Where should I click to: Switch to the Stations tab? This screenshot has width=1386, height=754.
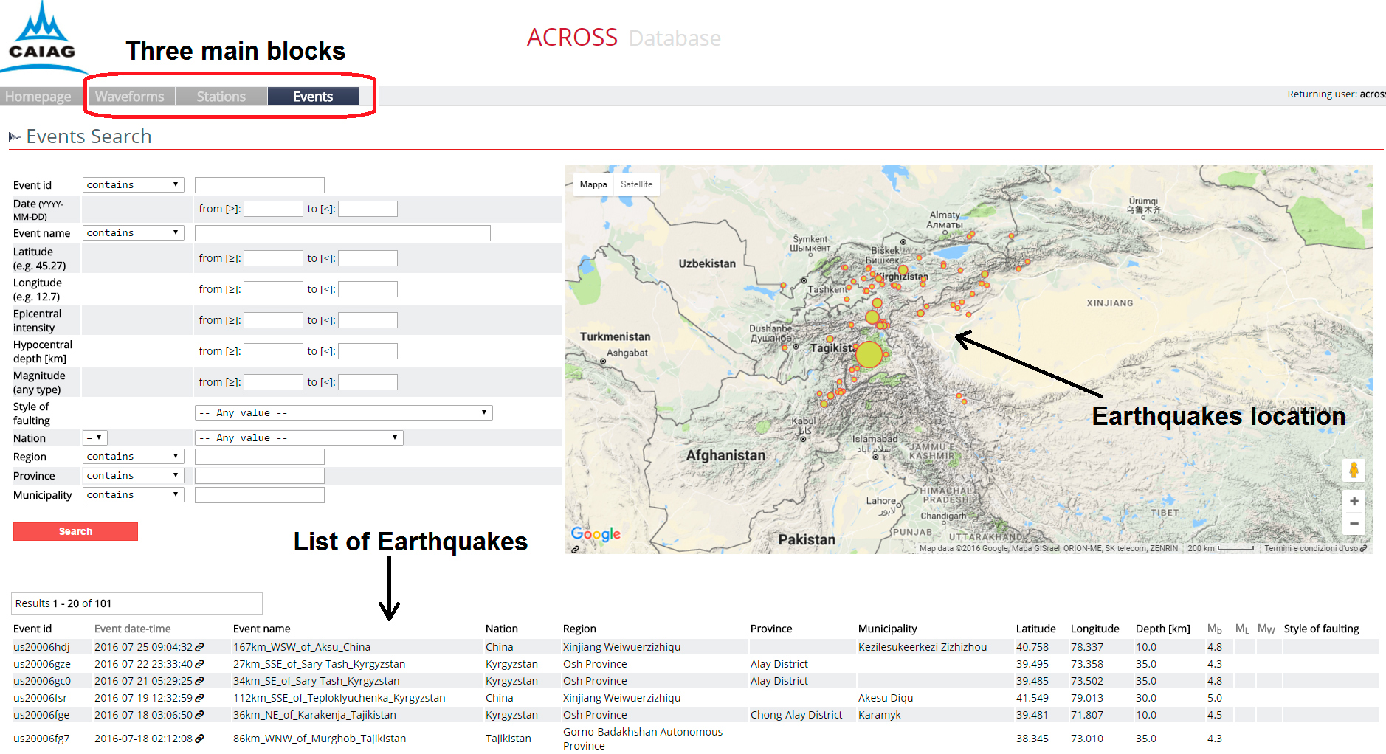tap(221, 97)
